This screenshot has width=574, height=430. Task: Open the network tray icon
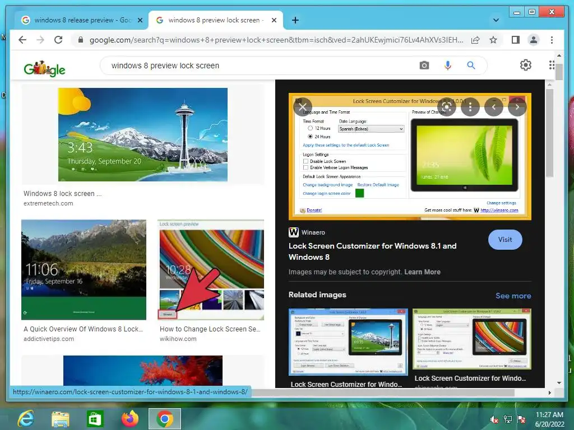coord(508,419)
